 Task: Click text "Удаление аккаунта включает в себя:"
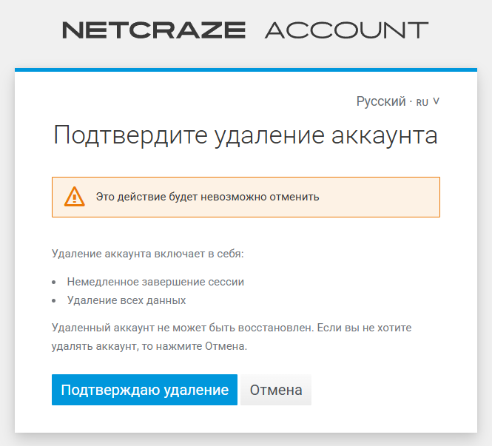pyautogui.click(x=147, y=254)
